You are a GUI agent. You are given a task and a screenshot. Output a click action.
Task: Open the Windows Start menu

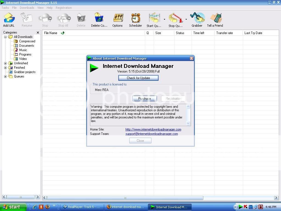[13, 207]
